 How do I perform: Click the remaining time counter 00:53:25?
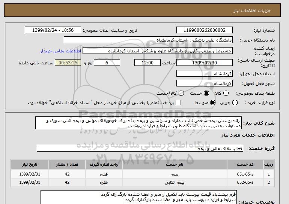(x=68, y=63)
